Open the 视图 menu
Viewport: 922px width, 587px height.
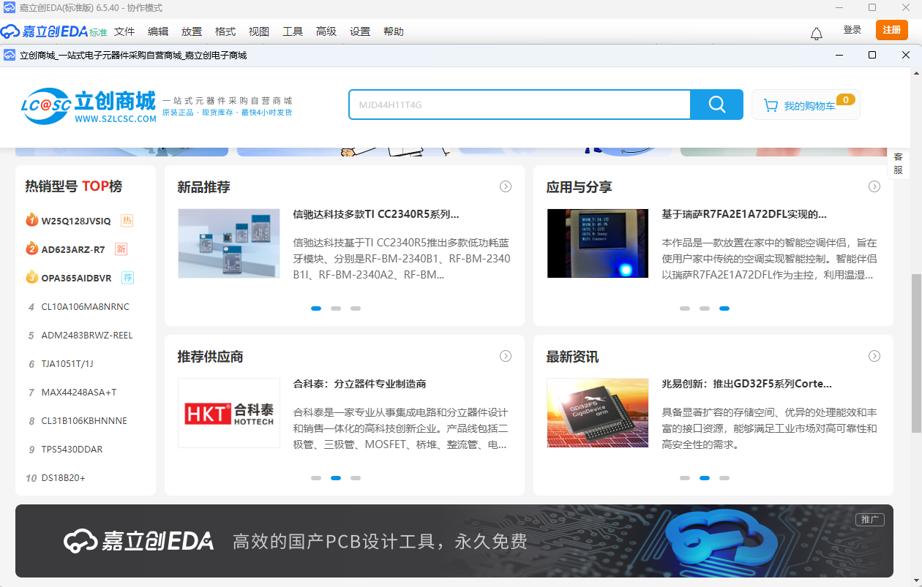point(258,31)
